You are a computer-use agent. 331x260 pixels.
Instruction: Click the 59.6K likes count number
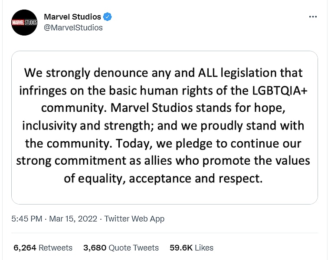click(180, 248)
